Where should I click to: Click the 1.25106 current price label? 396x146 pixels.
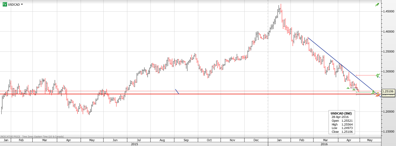coord(388,92)
